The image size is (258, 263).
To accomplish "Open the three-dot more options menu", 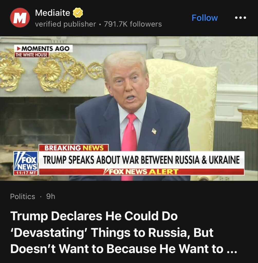I will click(241, 18).
